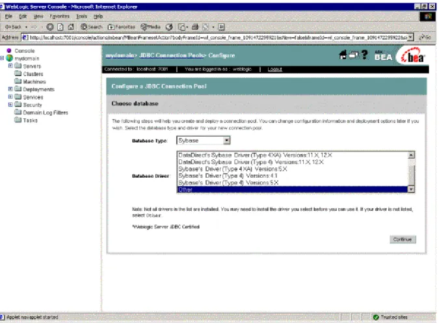Click driver list scrollbar down arrow
Viewport: 439px width, 324px height.
pos(411,189)
